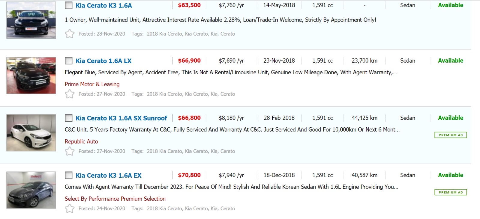This screenshot has width=480, height=219.
Task: Open the Republic Auto dealer link
Action: click(81, 141)
